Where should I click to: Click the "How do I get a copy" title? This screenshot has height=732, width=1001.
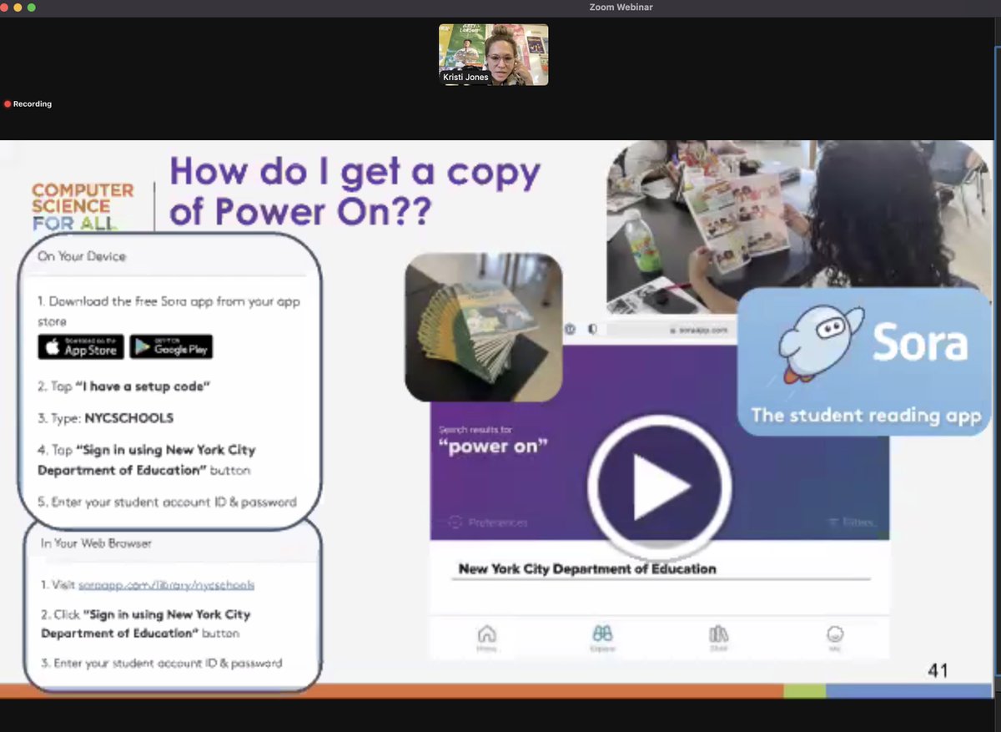(355, 192)
